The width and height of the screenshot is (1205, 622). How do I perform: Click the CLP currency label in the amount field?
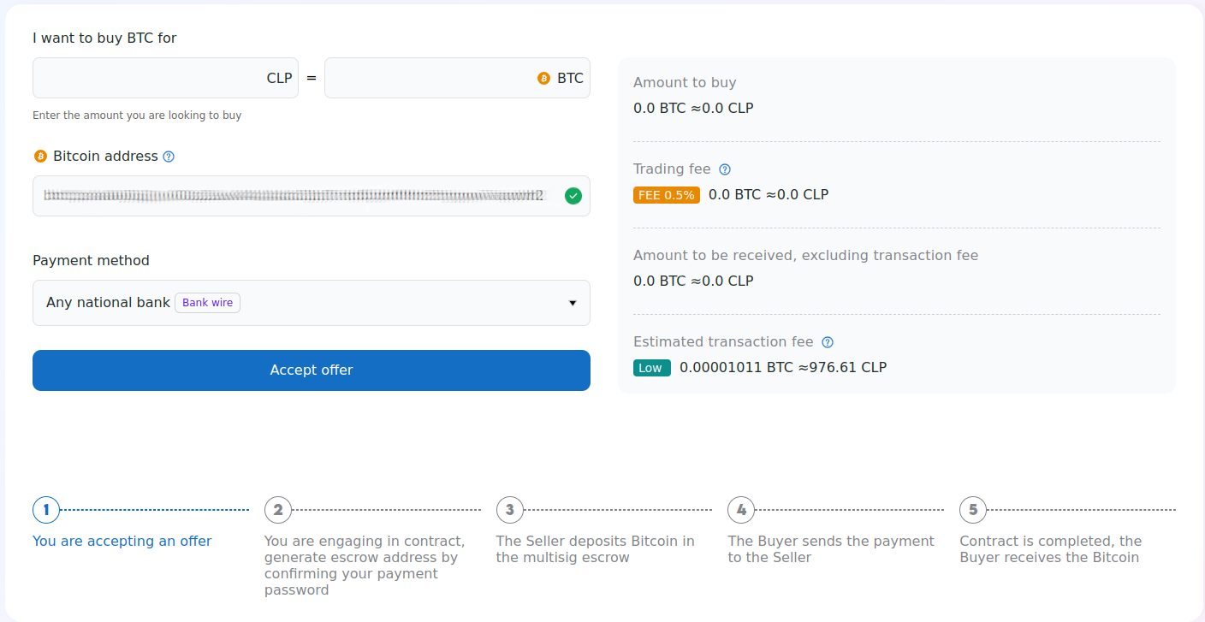pyautogui.click(x=279, y=78)
